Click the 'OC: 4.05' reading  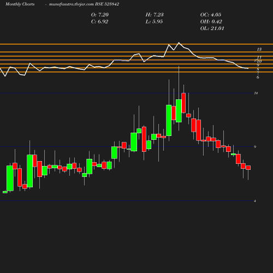click(211, 15)
